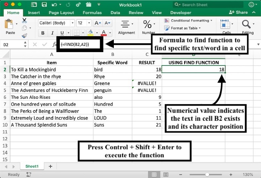The width and height of the screenshot is (261, 178).
Task: Add a new sheet with plus button
Action: (x=50, y=166)
